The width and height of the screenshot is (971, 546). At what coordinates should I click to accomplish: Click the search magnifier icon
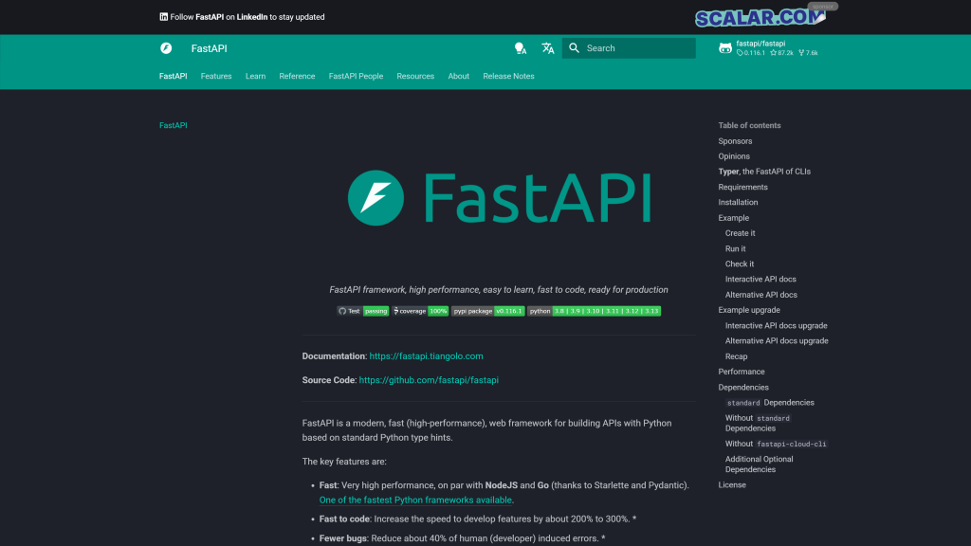coord(575,48)
